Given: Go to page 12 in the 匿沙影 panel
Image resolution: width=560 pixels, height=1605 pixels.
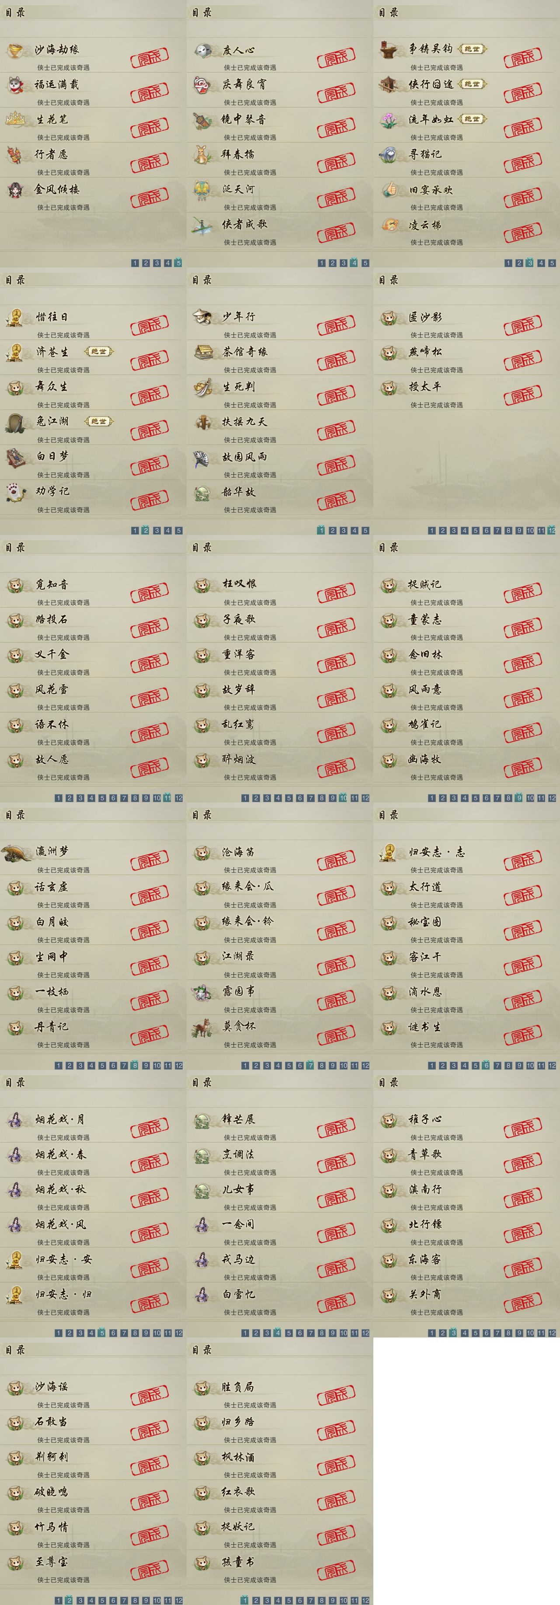Looking at the screenshot, I should tap(552, 531).
